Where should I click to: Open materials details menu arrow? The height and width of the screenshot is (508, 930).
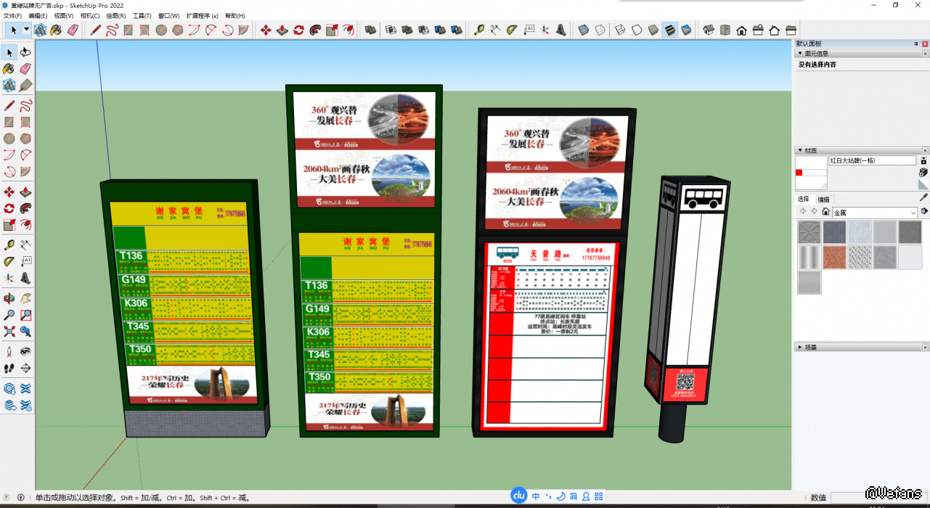pos(924,211)
